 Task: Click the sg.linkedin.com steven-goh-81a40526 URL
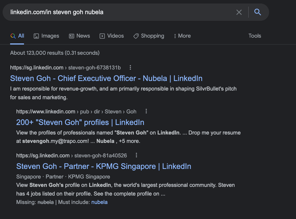(72, 156)
